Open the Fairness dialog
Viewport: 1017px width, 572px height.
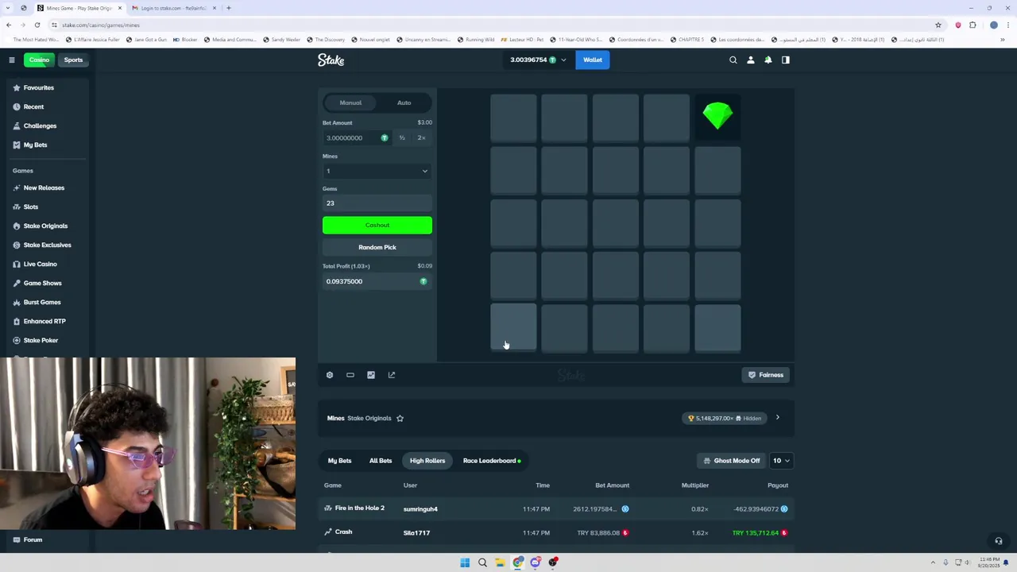[766, 375]
